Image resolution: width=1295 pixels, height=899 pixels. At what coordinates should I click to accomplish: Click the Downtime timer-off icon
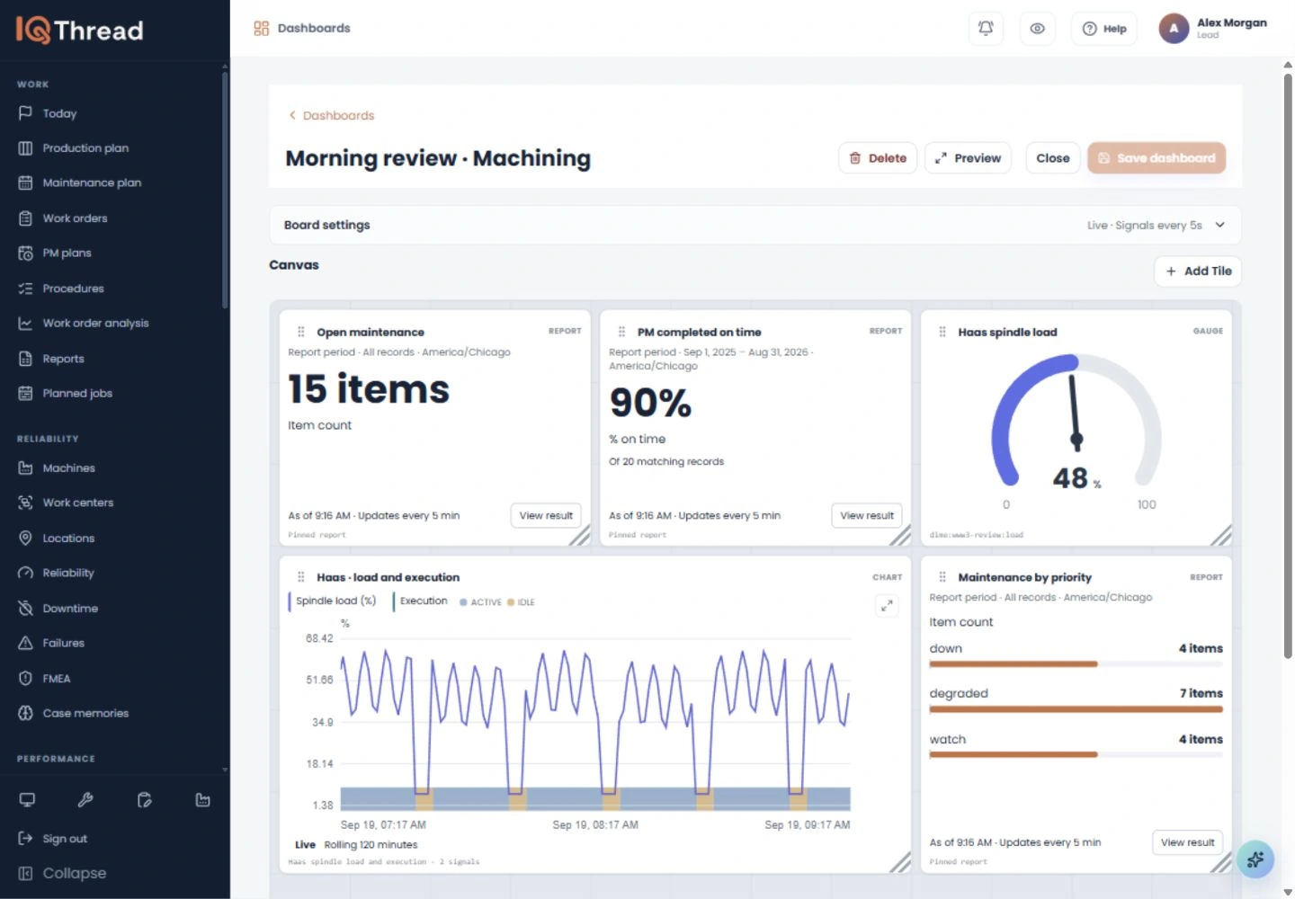pyautogui.click(x=25, y=609)
